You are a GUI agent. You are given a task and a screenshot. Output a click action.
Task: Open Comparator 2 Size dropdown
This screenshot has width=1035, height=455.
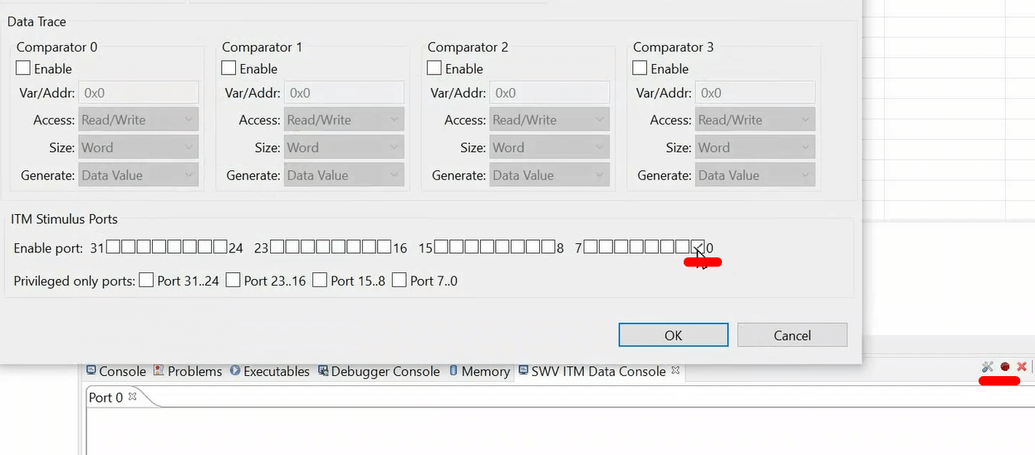point(550,147)
